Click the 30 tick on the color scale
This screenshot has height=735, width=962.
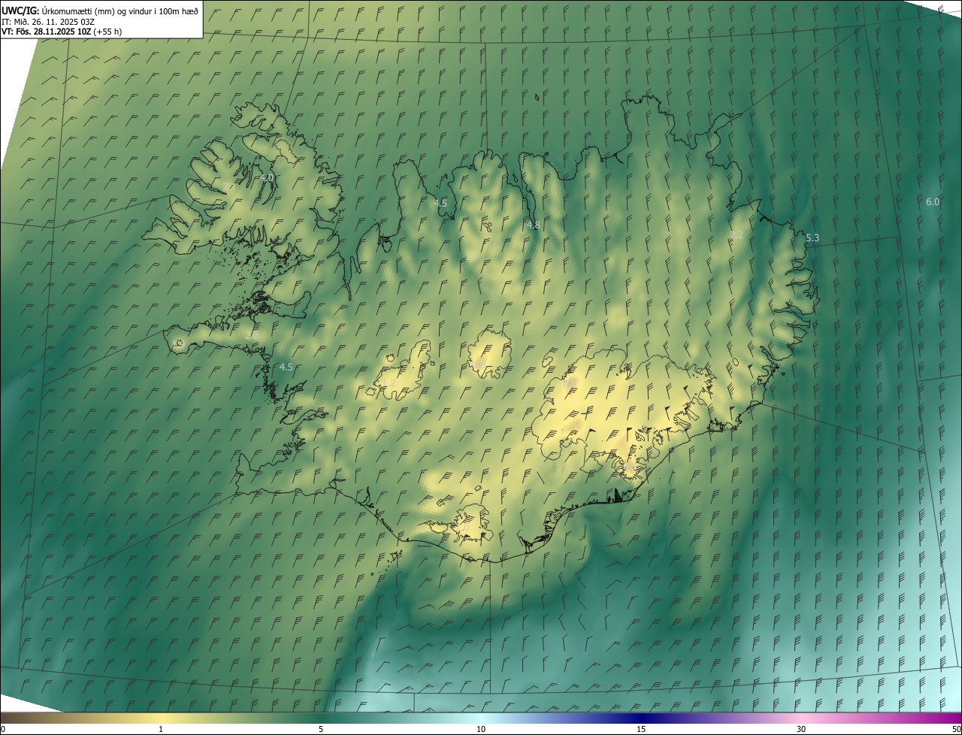(x=801, y=729)
